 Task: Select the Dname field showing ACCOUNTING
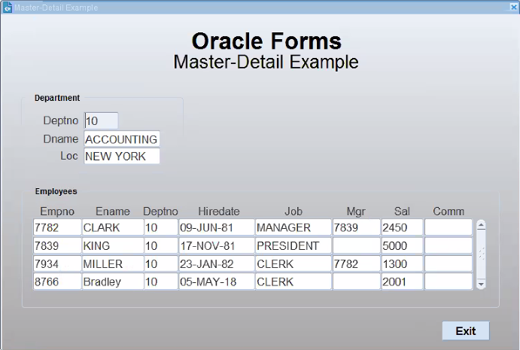pyautogui.click(x=122, y=139)
